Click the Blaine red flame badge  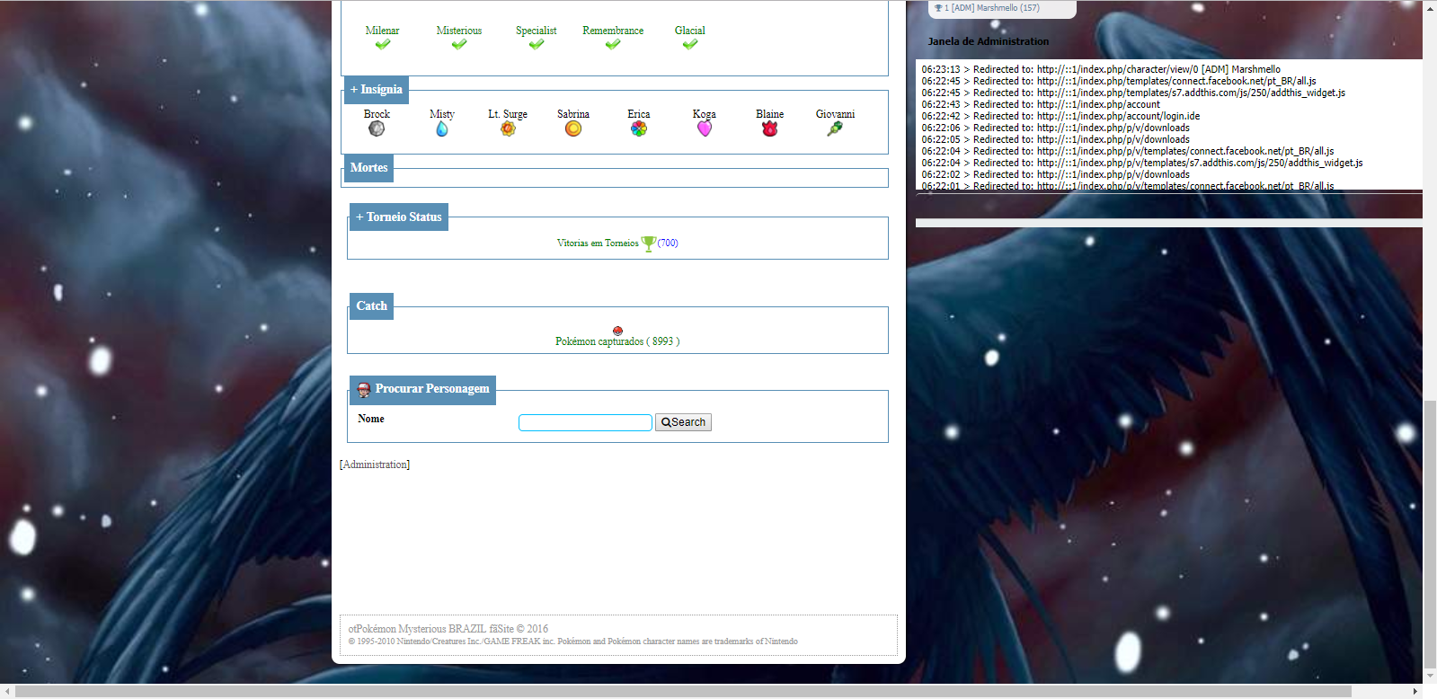770,128
